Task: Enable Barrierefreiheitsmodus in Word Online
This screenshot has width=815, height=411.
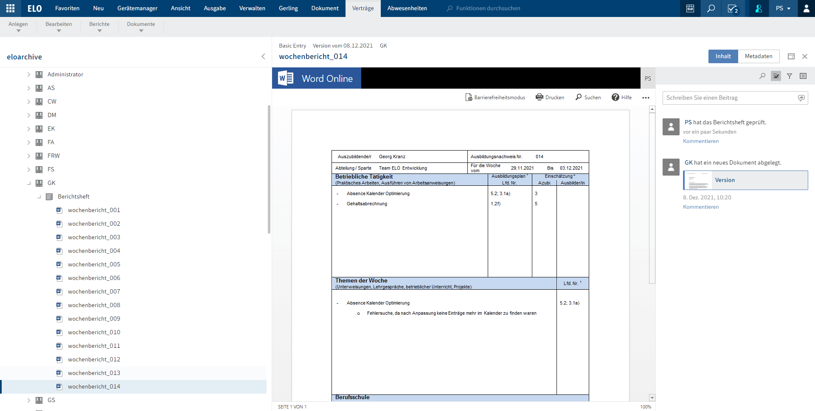Action: pyautogui.click(x=495, y=98)
